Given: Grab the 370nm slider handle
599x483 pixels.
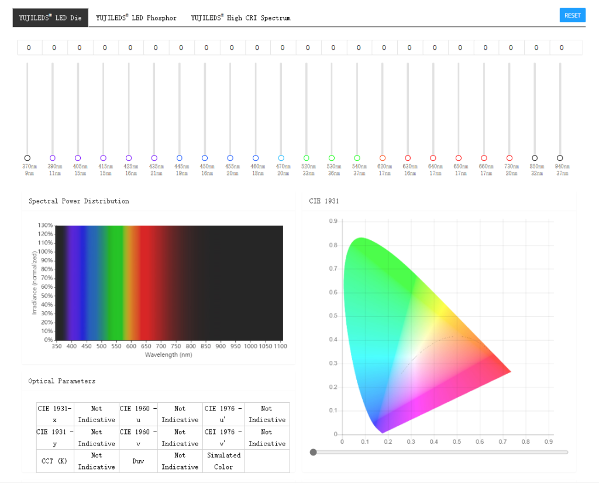Looking at the screenshot, I should point(27,157).
